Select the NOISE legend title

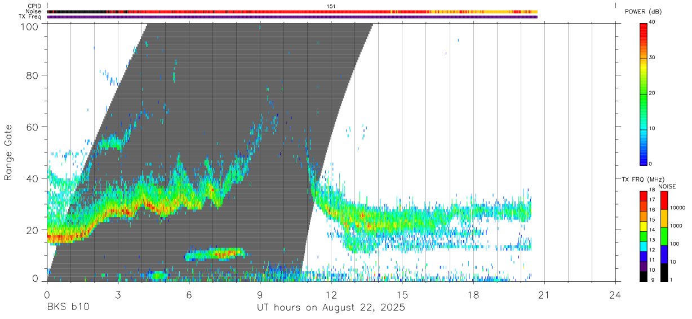coord(667,187)
